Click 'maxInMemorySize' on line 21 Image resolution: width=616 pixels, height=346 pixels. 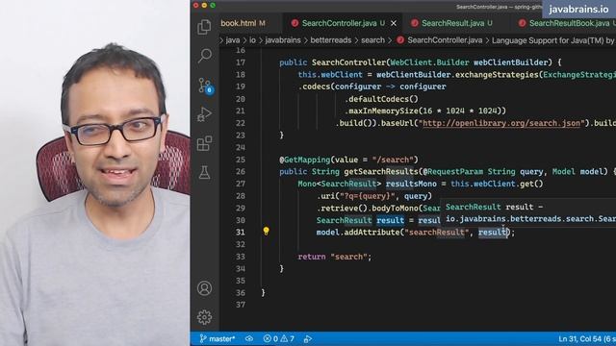point(383,111)
